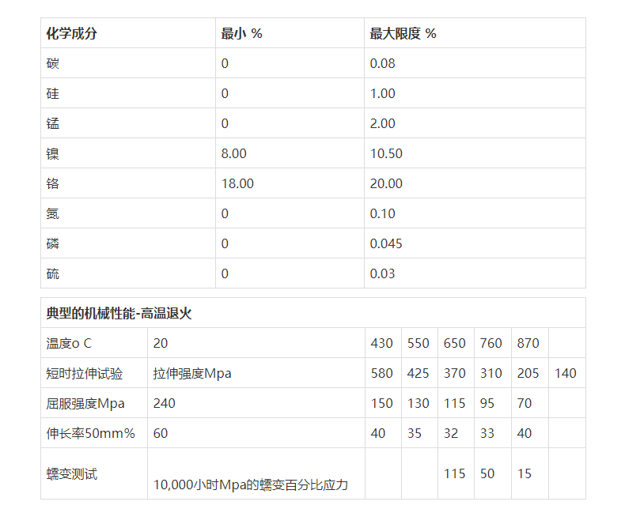Click the carbon maximum value 0.08
Image resolution: width=625 pixels, height=509 pixels.
point(382,63)
